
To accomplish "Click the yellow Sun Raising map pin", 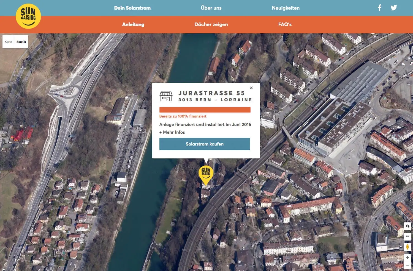I will tap(206, 174).
